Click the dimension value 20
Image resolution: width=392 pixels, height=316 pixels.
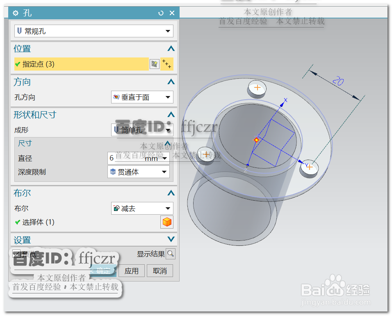pos(338,81)
